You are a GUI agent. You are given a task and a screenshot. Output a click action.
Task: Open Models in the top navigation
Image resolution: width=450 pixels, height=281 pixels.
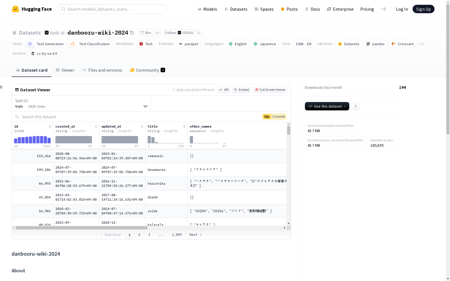tap(207, 9)
